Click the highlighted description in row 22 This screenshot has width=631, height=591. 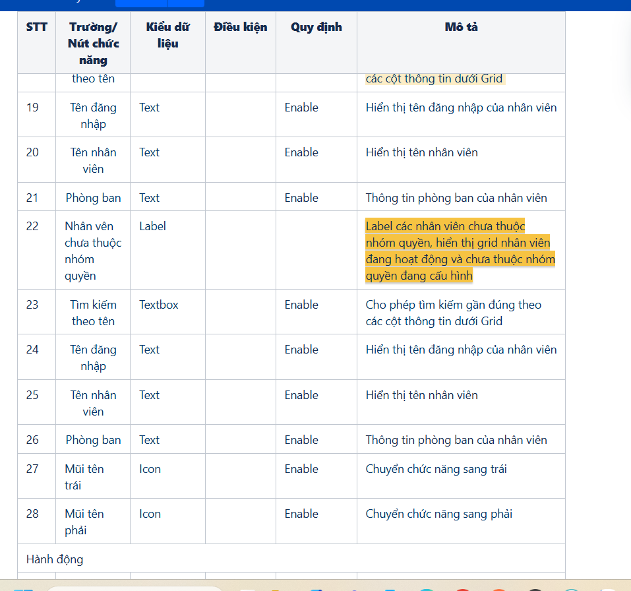click(460, 251)
